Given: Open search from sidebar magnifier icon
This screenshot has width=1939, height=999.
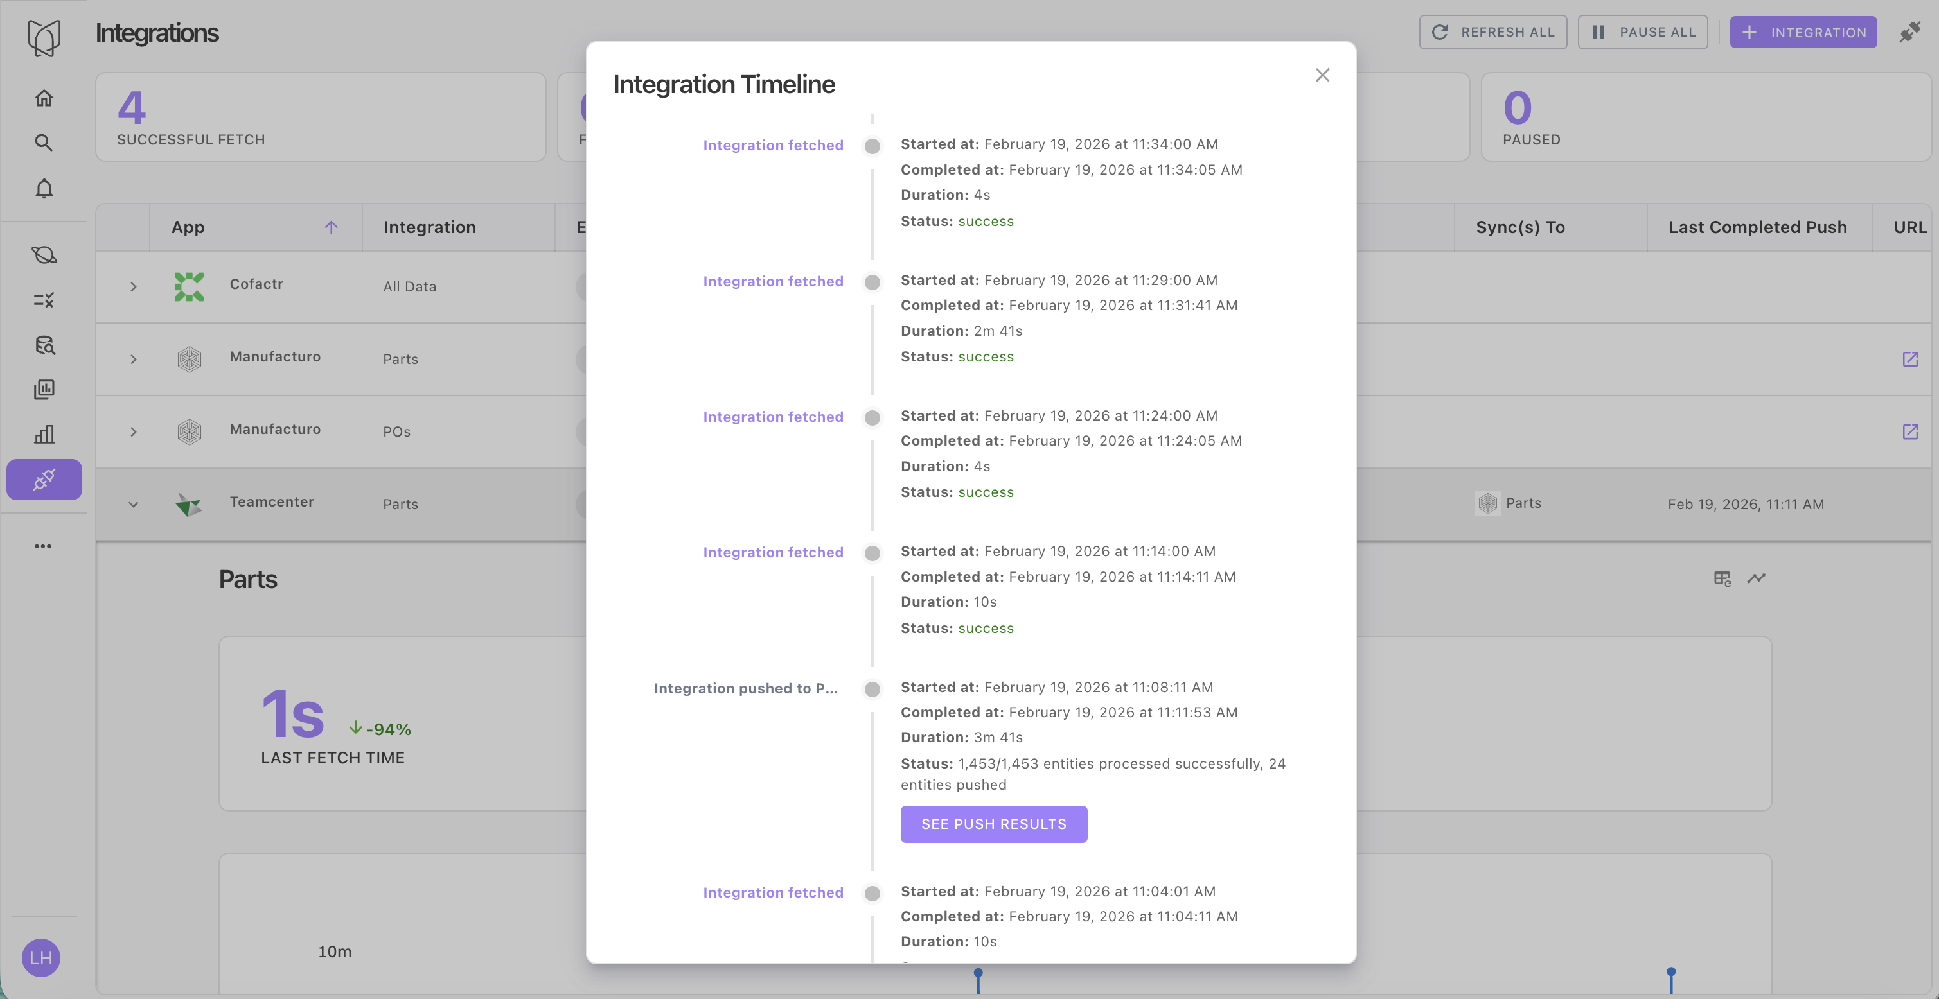Looking at the screenshot, I should [44, 143].
